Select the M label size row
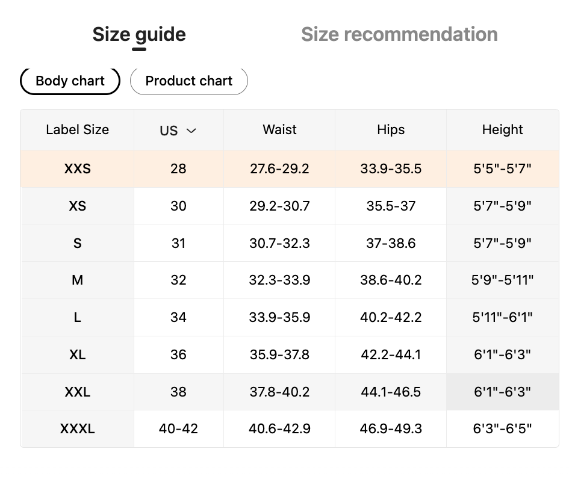Viewport: 572px width, 479px height. (x=77, y=280)
